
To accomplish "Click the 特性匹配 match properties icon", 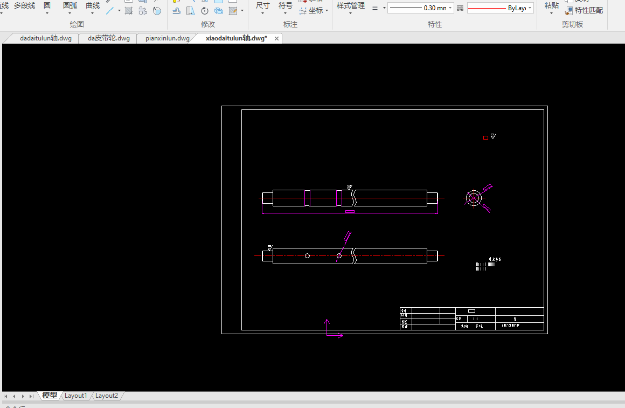I will pos(569,10).
